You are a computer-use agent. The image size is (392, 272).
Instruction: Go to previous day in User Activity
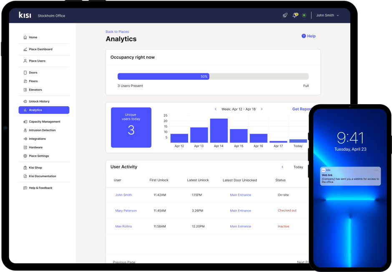coord(282,167)
